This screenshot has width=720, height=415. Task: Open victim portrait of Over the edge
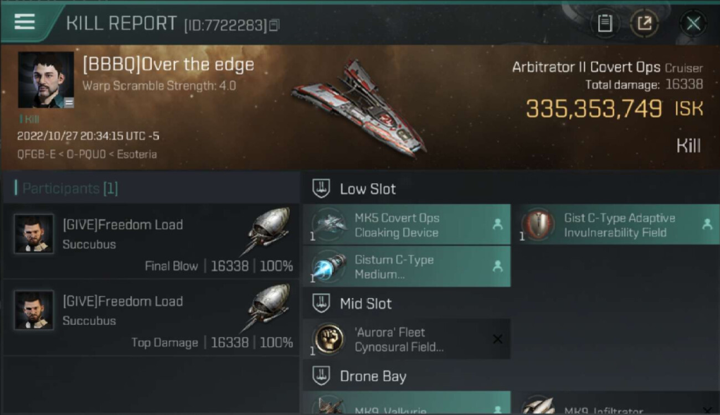pyautogui.click(x=46, y=80)
